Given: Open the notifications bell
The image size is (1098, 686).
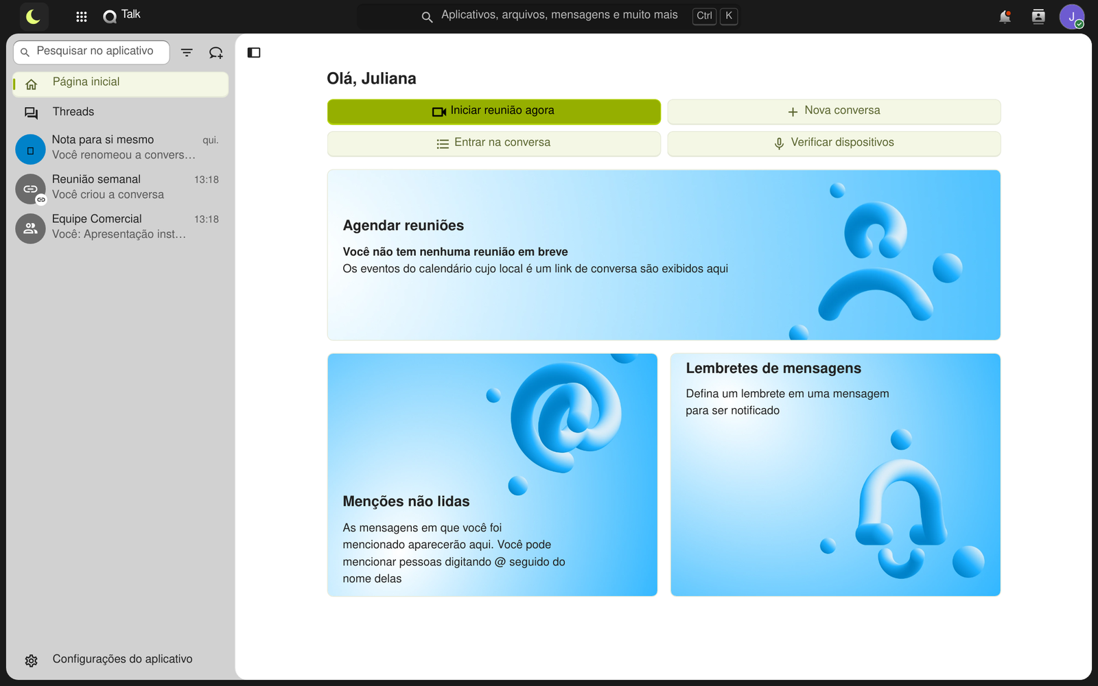Looking at the screenshot, I should (x=1005, y=16).
